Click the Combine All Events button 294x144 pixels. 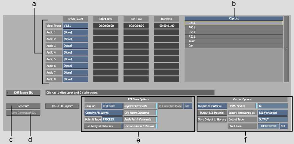tap(103, 113)
